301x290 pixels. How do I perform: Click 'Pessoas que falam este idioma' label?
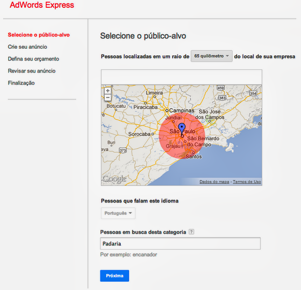point(140,201)
